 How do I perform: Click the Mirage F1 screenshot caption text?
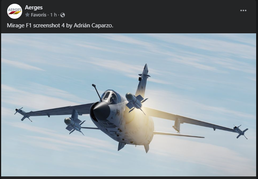(x=60, y=25)
